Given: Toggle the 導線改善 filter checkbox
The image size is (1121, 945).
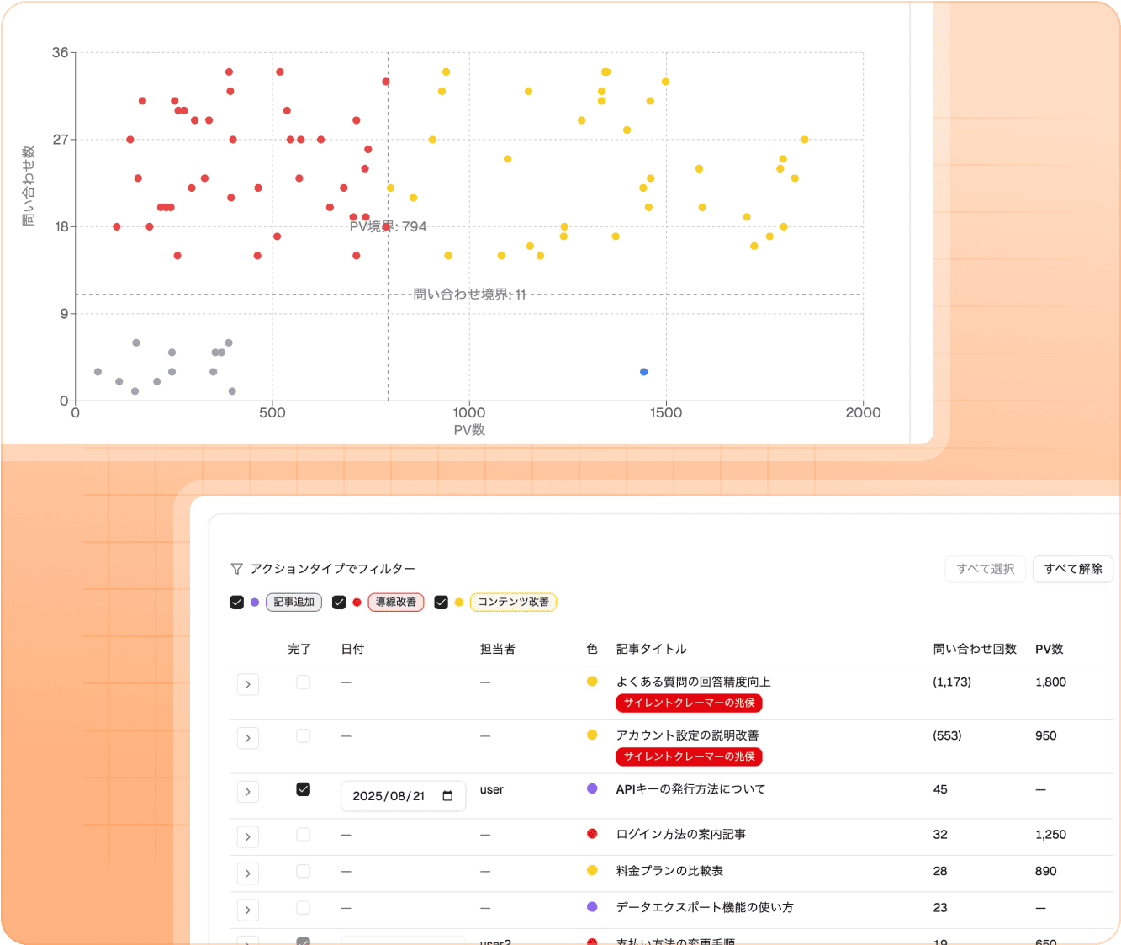Looking at the screenshot, I should pyautogui.click(x=339, y=603).
